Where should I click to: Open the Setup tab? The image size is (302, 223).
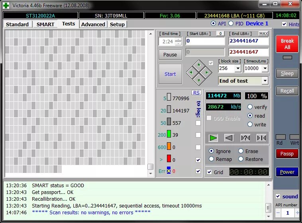tap(117, 24)
